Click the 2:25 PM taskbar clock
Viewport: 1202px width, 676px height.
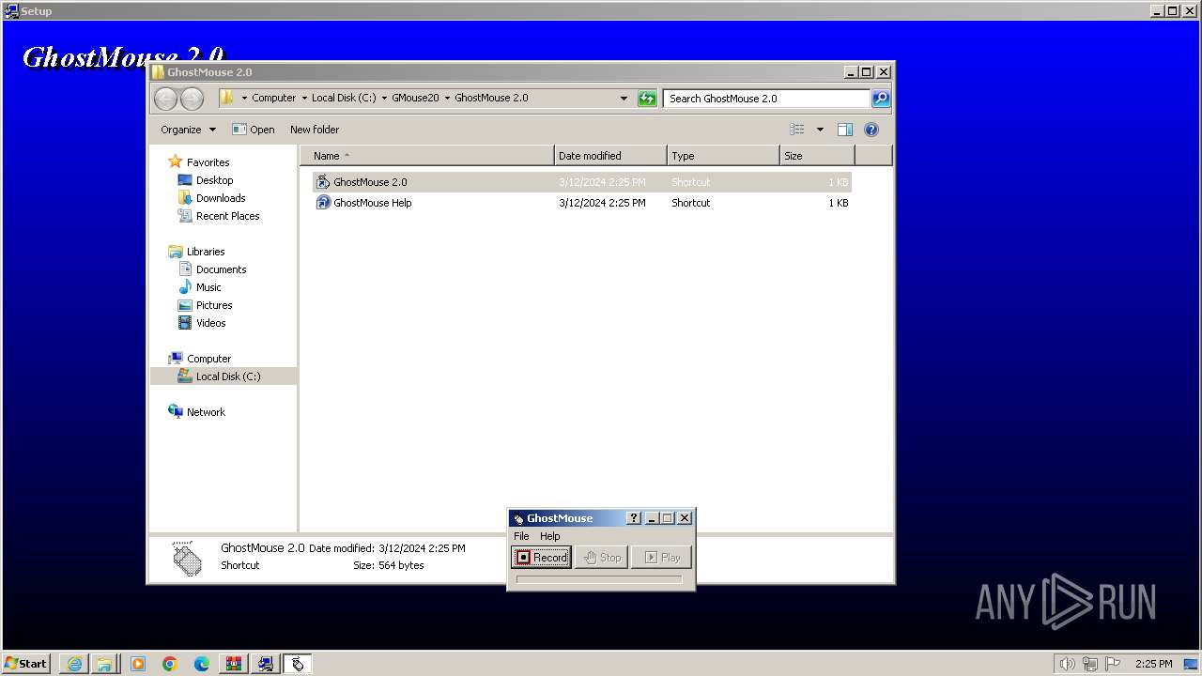pos(1153,664)
